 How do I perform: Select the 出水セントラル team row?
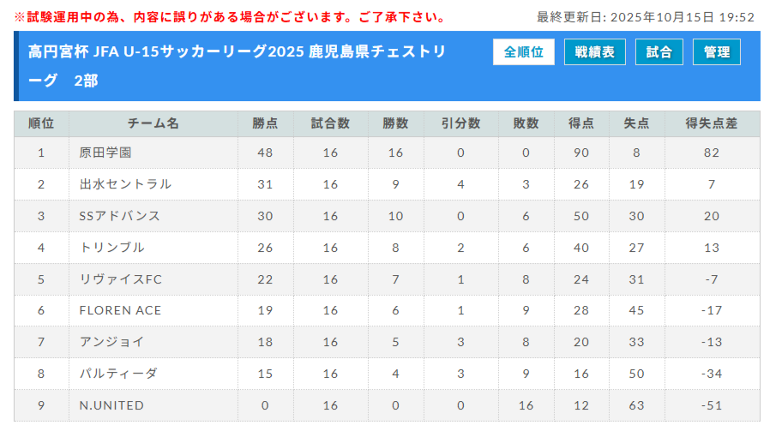click(125, 184)
